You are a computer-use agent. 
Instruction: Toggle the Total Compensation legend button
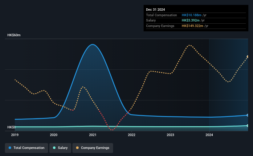27,148
